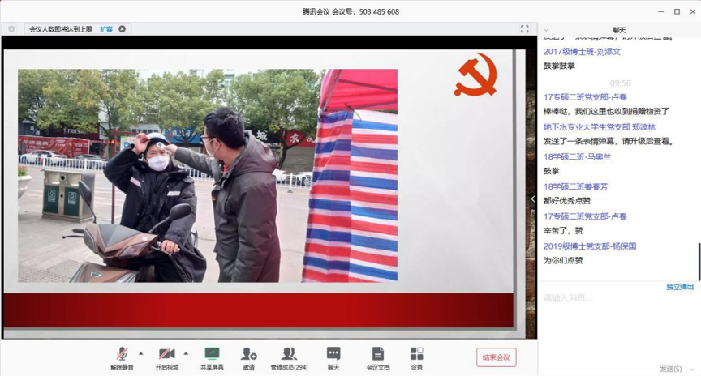This screenshot has height=376, width=701.
Task: Toggle the Chat (聊天) panel icon
Action: pos(333,357)
